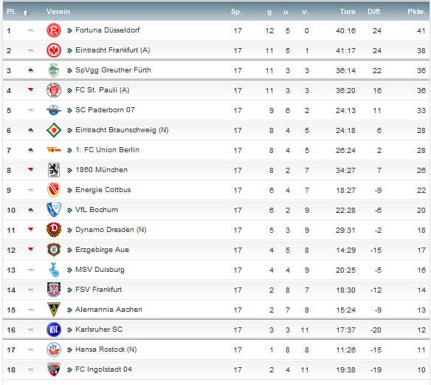
Task: Open the 1. FC Union Berlin link
Action: 107,150
